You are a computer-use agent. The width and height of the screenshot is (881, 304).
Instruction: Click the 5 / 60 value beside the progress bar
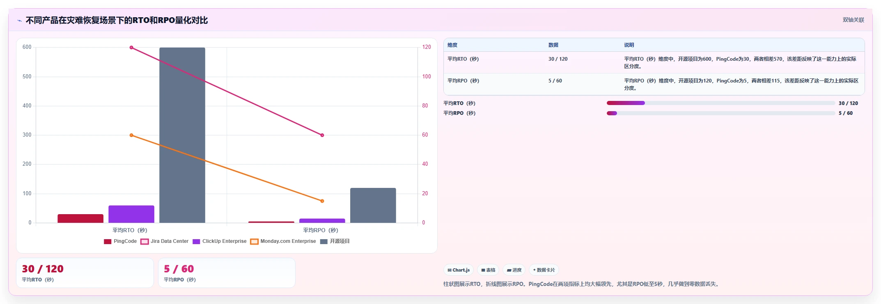pyautogui.click(x=846, y=113)
